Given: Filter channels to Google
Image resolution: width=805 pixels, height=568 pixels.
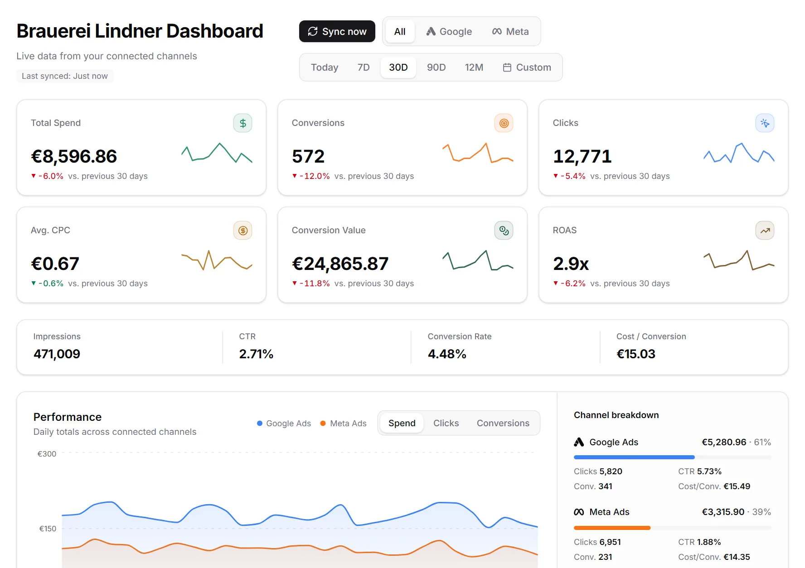Looking at the screenshot, I should point(449,32).
